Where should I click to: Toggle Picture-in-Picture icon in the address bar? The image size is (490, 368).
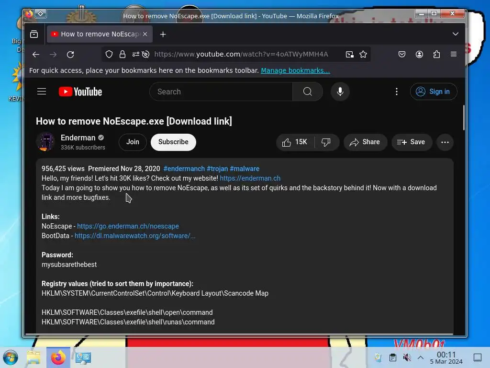tap(350, 55)
